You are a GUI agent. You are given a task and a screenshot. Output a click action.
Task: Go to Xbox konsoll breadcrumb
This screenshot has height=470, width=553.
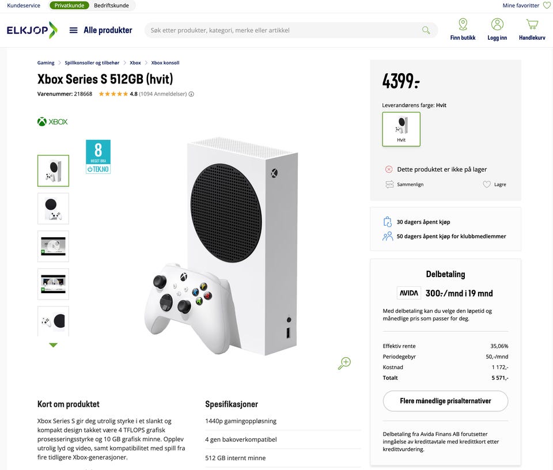point(165,63)
